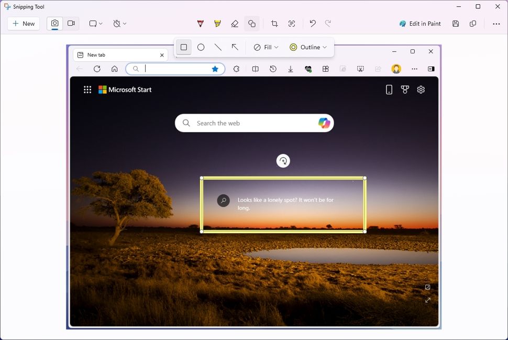Switch to video recording mode

tap(71, 24)
